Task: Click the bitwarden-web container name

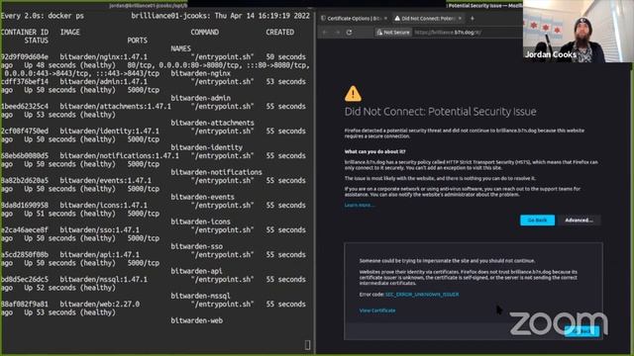Action: [196, 320]
